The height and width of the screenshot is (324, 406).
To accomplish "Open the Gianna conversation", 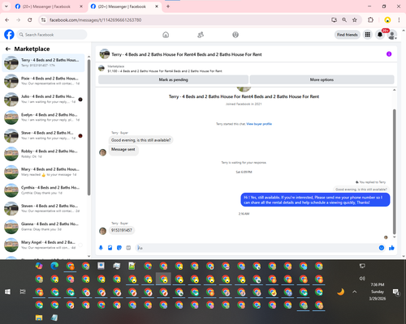I will 43,227.
